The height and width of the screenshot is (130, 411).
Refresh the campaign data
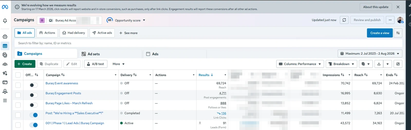point(344,20)
